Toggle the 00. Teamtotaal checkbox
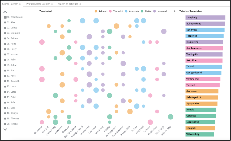This screenshot has height=141, width=231. [5, 17]
